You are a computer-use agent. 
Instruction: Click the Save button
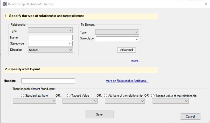(x=99, y=114)
